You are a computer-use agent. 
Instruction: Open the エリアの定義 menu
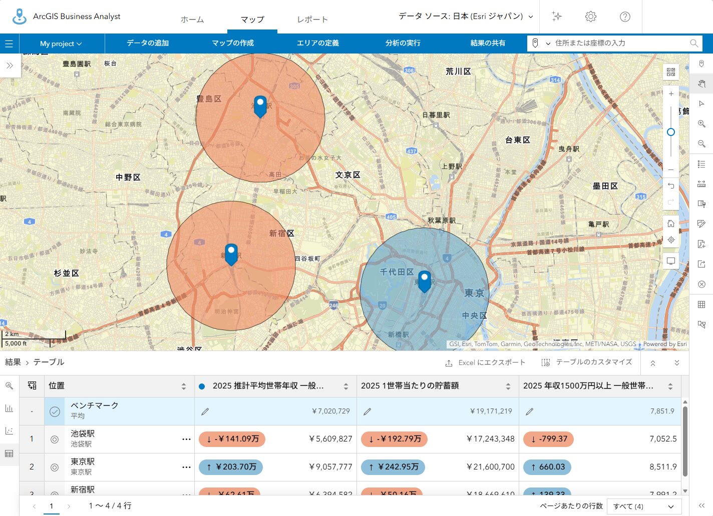click(x=317, y=43)
